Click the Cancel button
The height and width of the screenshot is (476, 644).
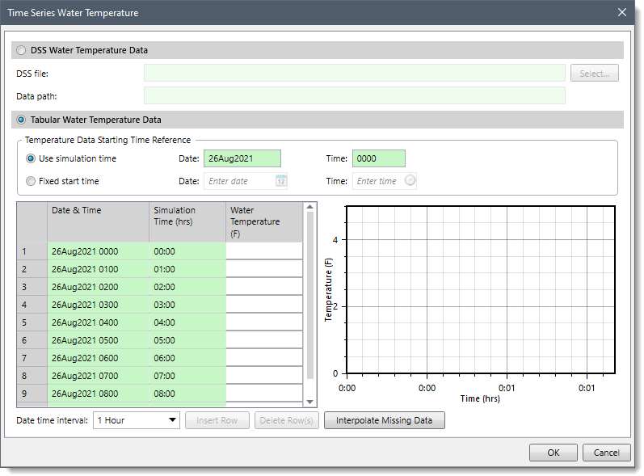[x=606, y=453]
